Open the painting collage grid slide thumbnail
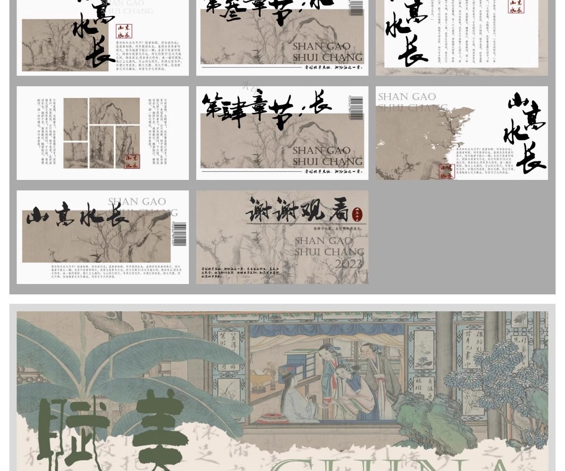 coord(103,133)
